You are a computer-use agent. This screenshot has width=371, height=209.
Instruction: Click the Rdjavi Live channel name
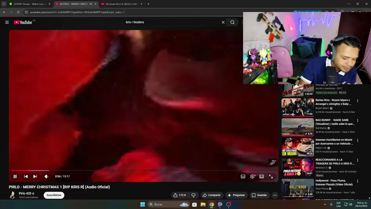(321, 148)
